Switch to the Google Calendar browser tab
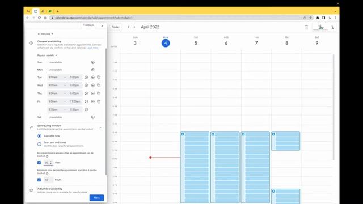This screenshot has height=204, width=363. tap(36, 11)
